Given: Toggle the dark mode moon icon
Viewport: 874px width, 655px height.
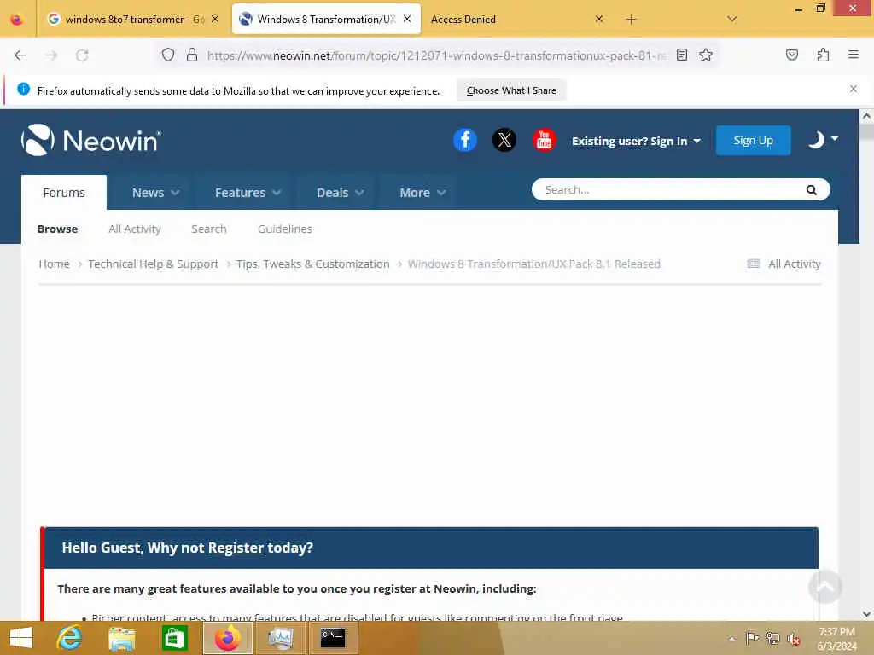Looking at the screenshot, I should [x=816, y=140].
